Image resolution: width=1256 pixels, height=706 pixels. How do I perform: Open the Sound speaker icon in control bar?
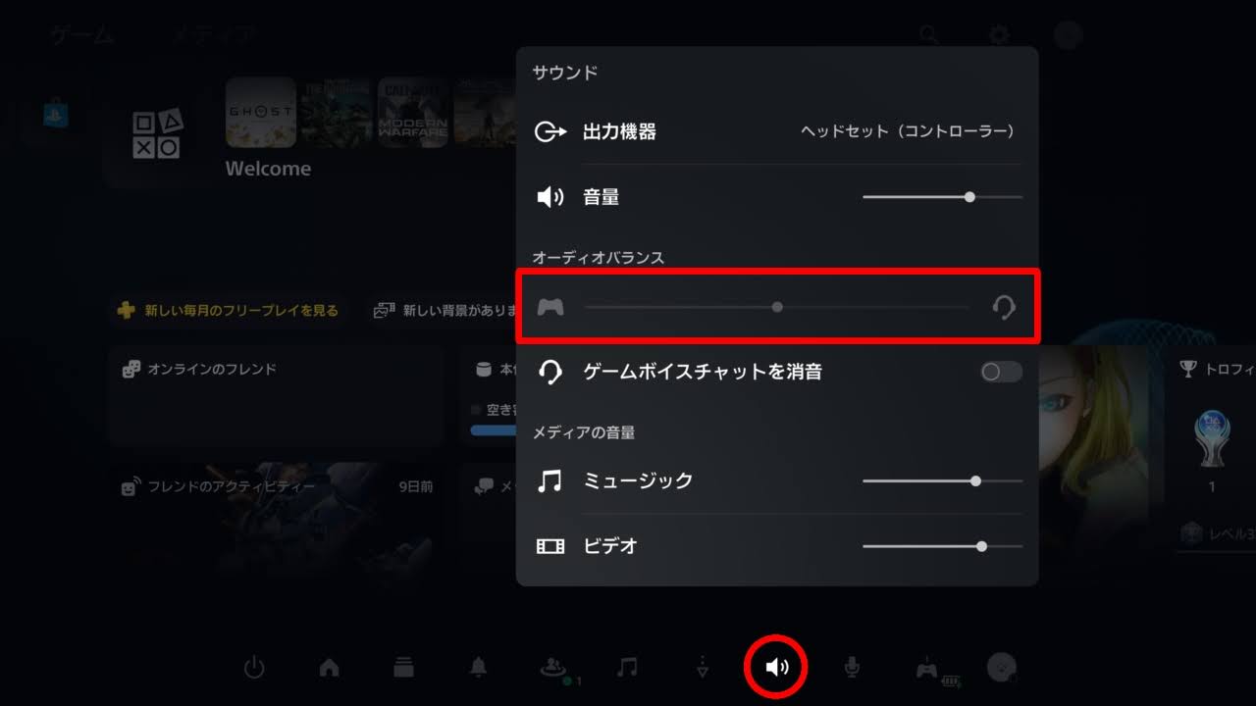point(777,668)
